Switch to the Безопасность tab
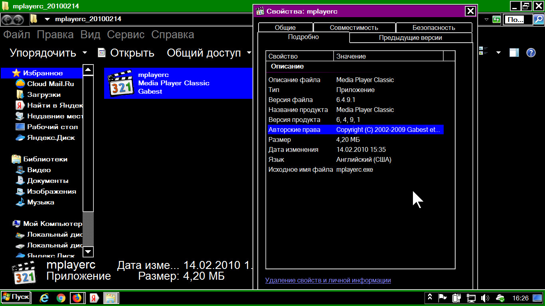 click(x=434, y=27)
